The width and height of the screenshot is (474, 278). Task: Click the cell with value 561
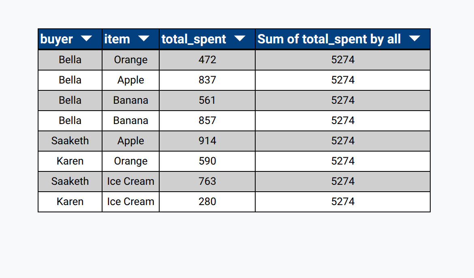(x=207, y=101)
